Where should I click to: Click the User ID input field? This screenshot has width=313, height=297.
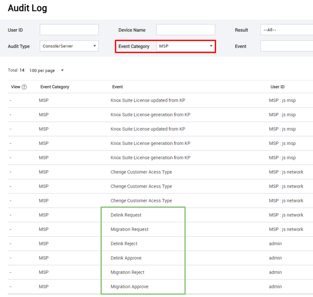coord(69,30)
